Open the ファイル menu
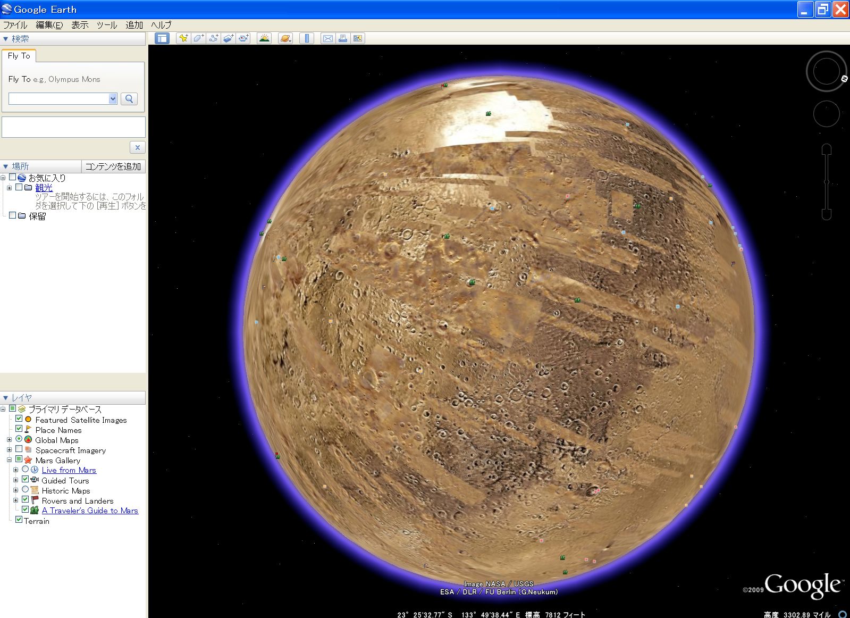 point(15,25)
